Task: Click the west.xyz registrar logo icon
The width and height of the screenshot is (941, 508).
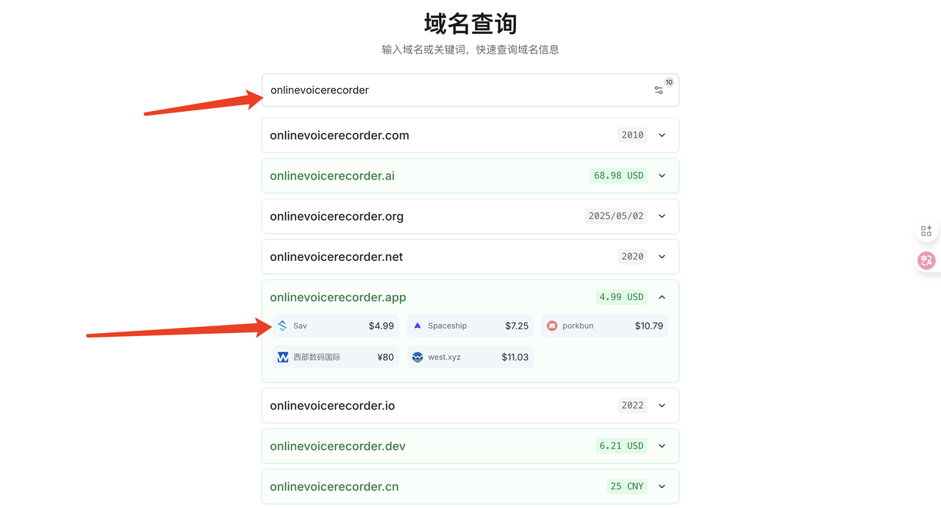Action: [418, 357]
